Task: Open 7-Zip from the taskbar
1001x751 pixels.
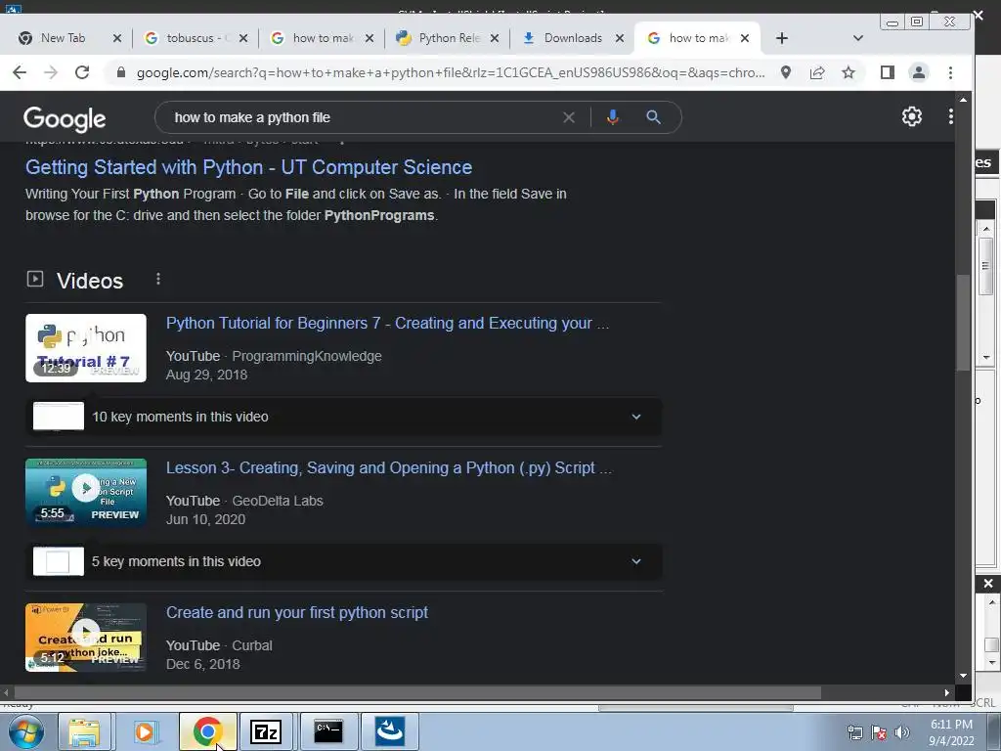Action: click(266, 731)
